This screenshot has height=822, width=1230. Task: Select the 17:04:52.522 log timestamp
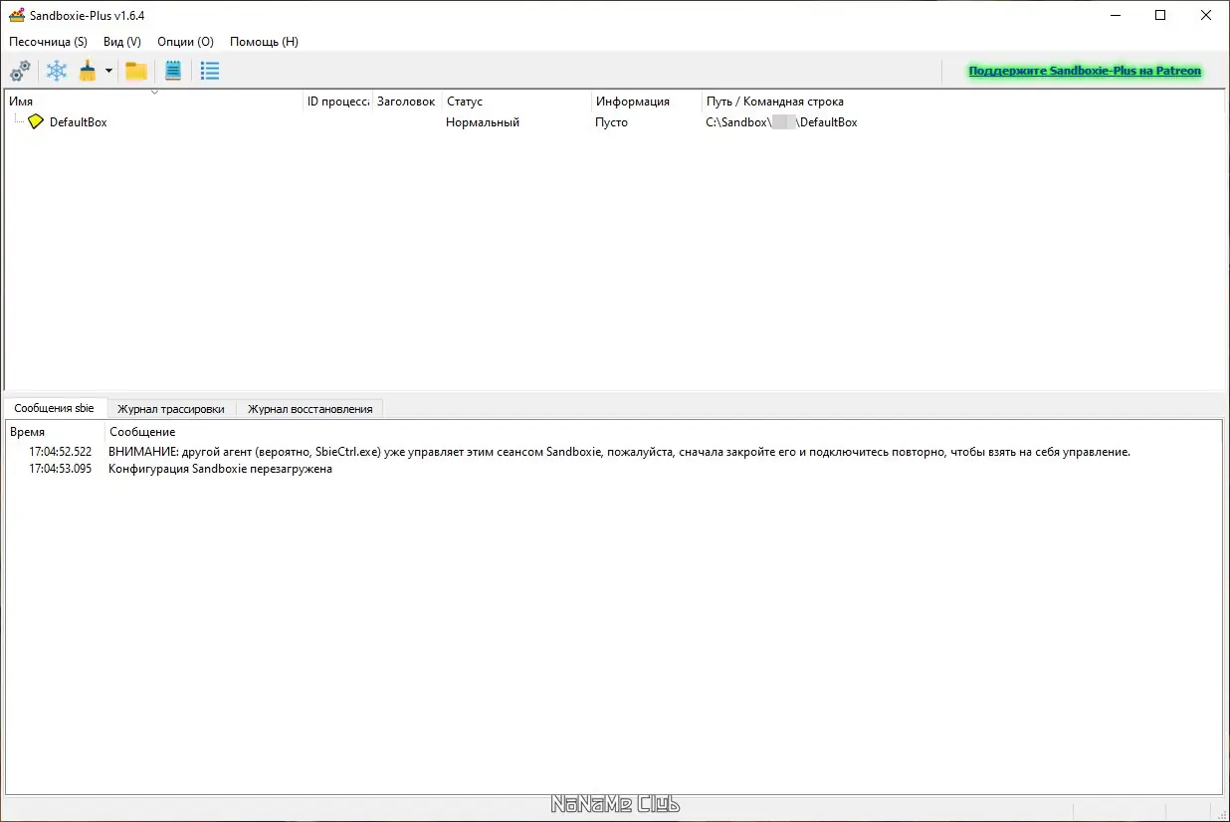click(x=60, y=452)
